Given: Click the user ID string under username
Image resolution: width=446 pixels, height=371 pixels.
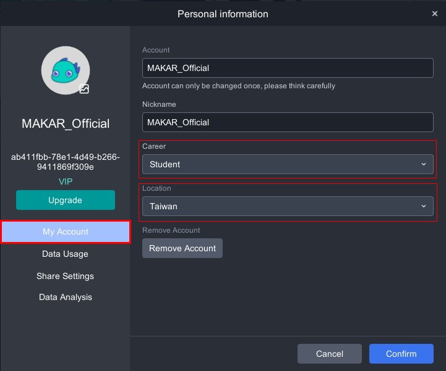Looking at the screenshot, I should click(x=65, y=162).
